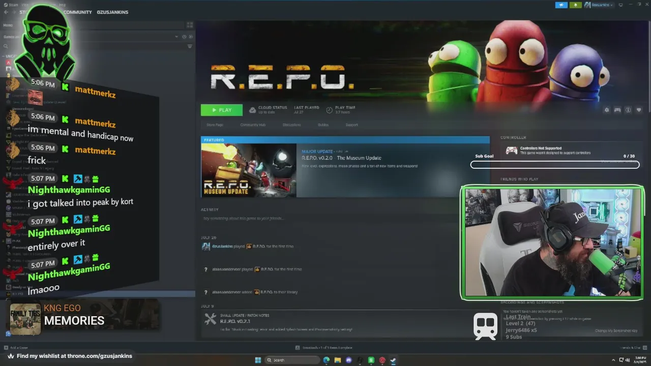Expand the Games filter dropdown arrow

[x=177, y=37]
